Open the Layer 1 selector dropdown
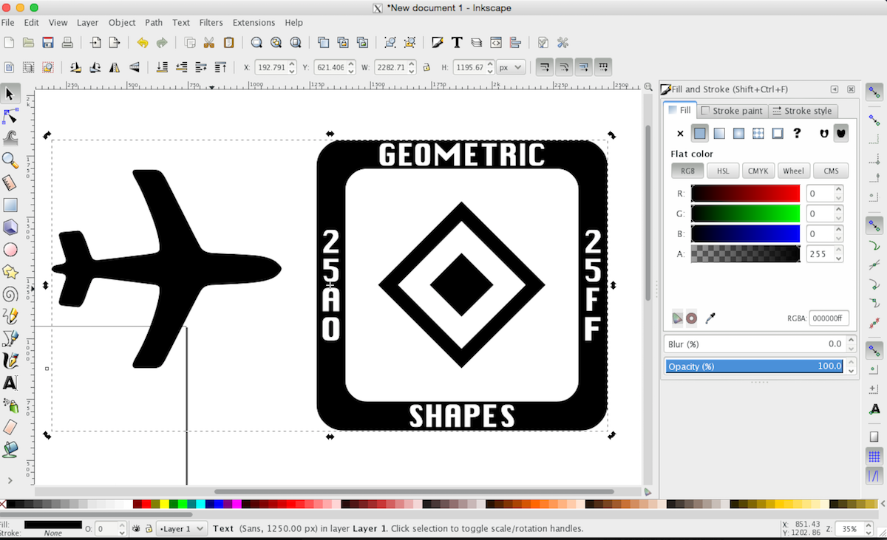 [181, 528]
